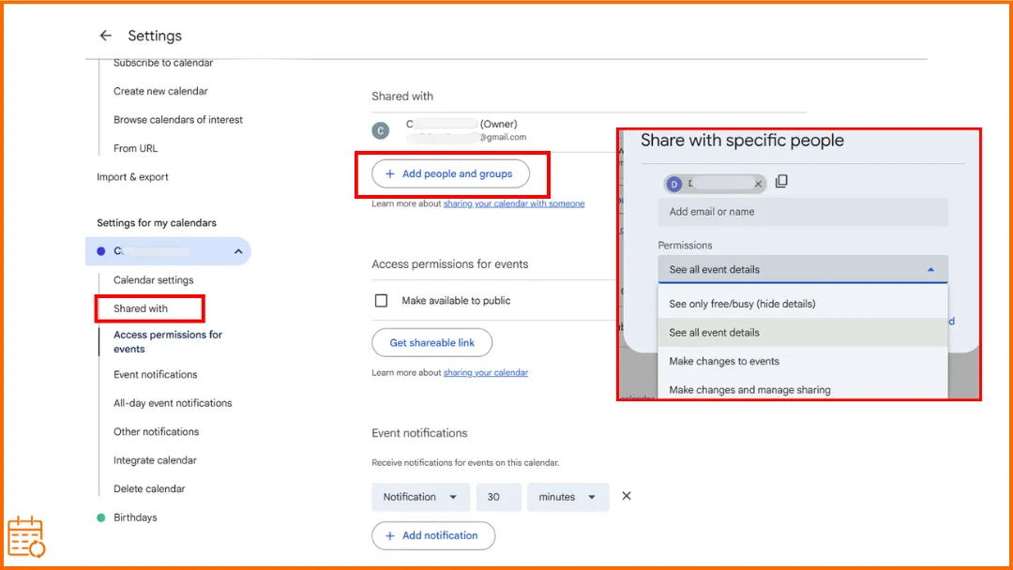Viewport: 1013px width, 570px height.
Task: Click the calendar logo icon
Action: click(26, 536)
